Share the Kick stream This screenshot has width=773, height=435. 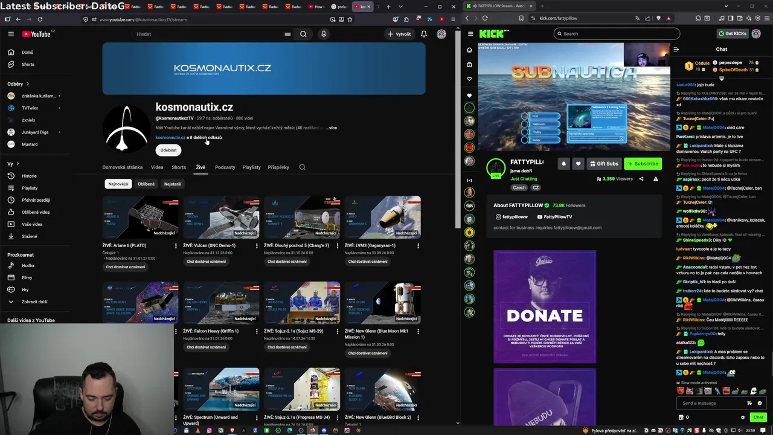641,179
